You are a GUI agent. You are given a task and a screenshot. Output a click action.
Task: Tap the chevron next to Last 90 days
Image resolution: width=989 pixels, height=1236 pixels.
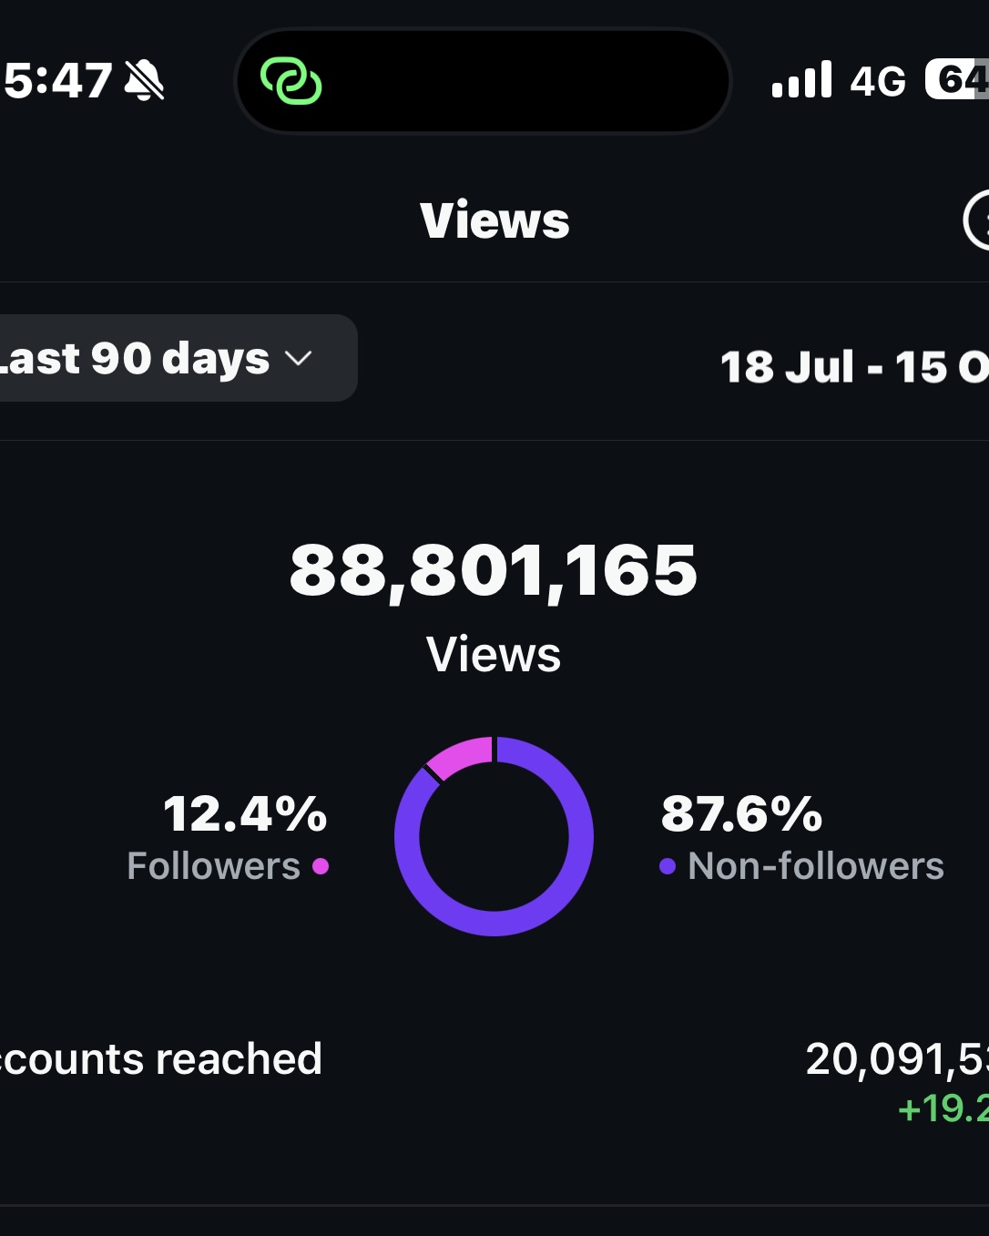click(299, 358)
